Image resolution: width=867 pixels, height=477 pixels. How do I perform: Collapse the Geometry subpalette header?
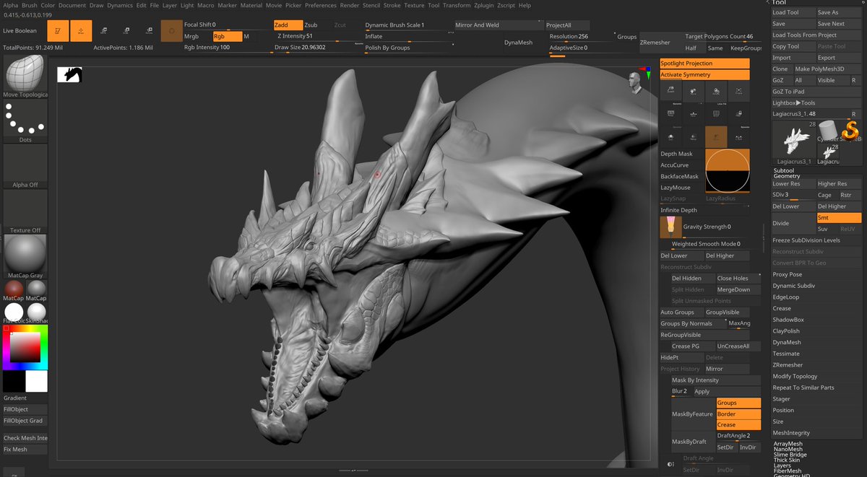(787, 176)
